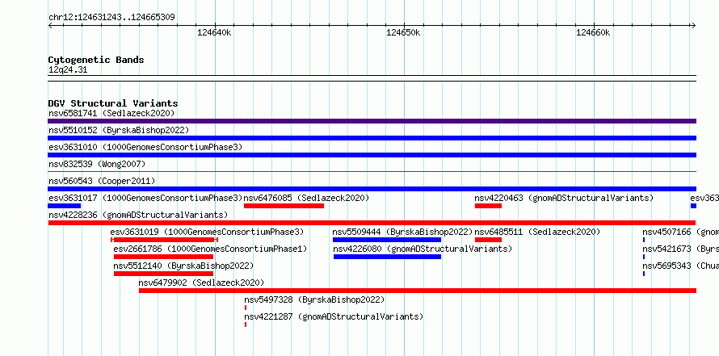Click the blue bar under nsv5509444

click(x=387, y=240)
